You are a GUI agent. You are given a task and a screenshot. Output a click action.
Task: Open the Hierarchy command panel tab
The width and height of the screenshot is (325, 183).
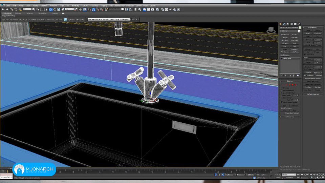pyautogui.click(x=288, y=24)
